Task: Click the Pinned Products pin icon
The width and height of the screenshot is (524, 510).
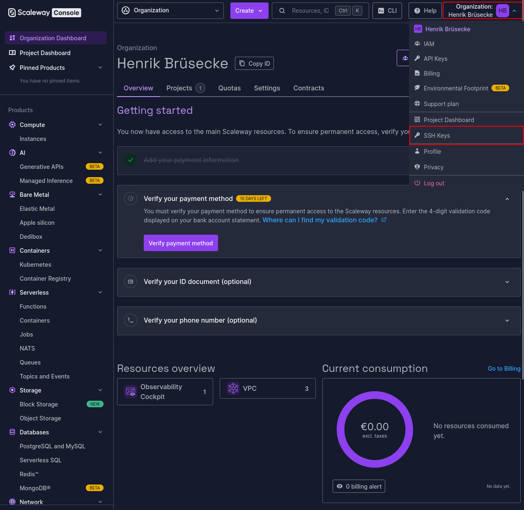Action: coord(12,67)
